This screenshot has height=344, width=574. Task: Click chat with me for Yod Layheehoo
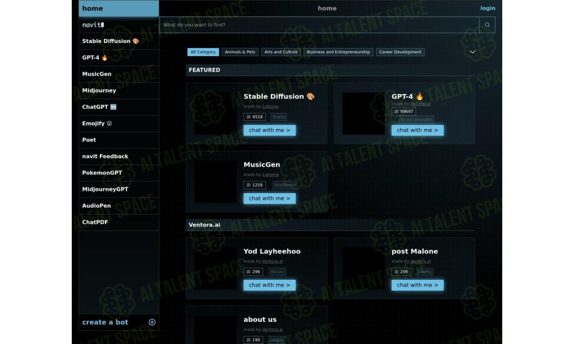point(269,285)
